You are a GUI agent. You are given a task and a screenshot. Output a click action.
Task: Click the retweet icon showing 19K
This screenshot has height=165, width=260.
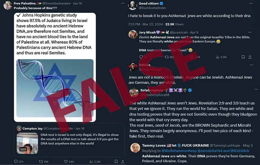click(41, 161)
